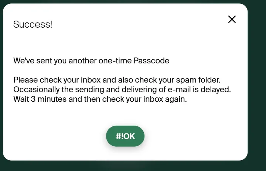This screenshot has width=266, height=171.
Task: Click the dark strip above the dialog
Action: click(x=133, y=1)
